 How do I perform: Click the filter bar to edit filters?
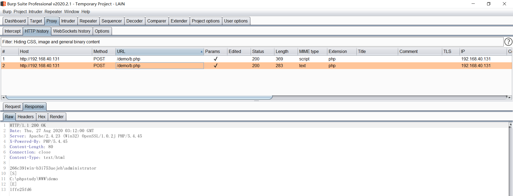252,42
